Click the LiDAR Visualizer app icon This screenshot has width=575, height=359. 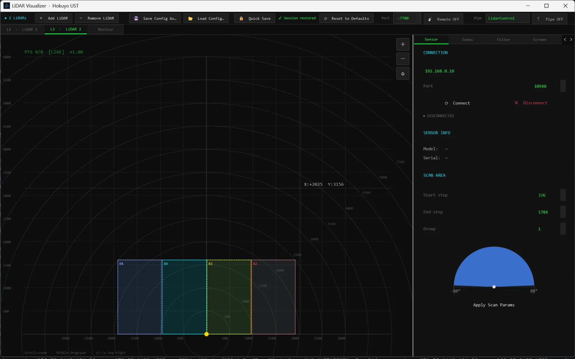tap(7, 6)
